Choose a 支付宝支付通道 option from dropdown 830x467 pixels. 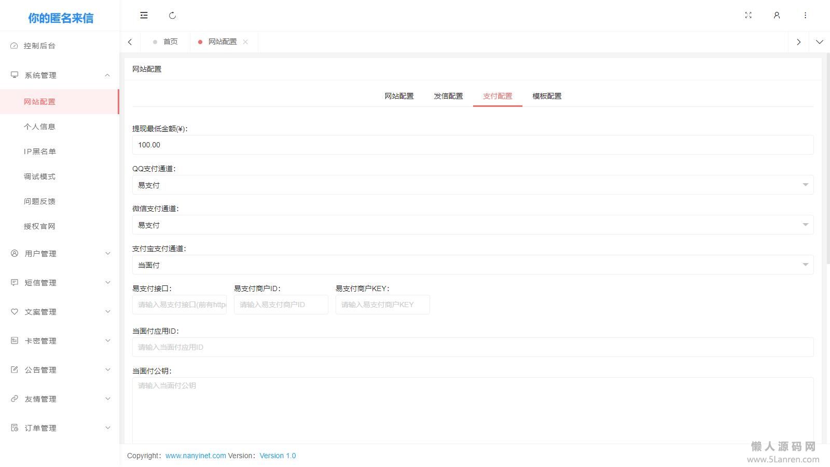[x=472, y=265]
